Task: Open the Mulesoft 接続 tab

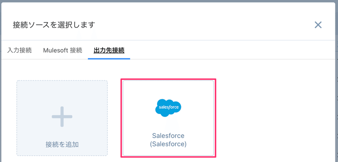Action: [x=63, y=50]
